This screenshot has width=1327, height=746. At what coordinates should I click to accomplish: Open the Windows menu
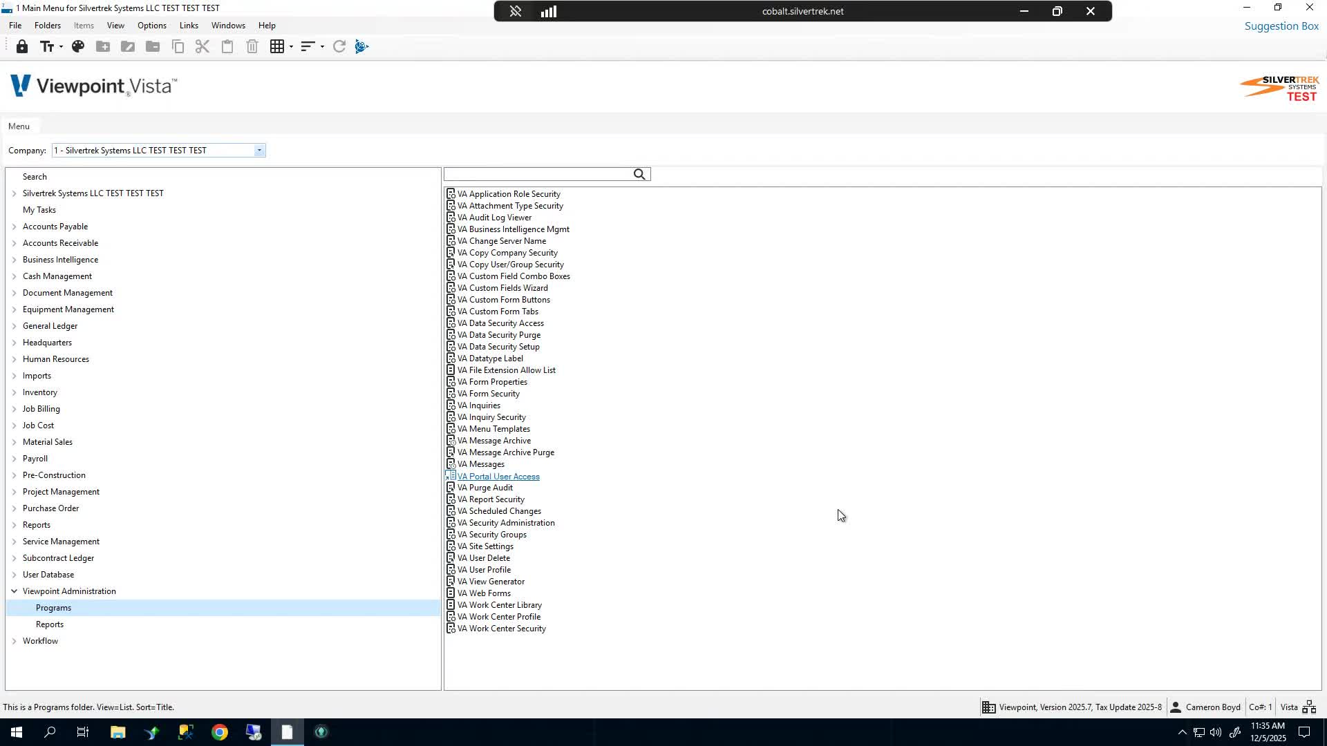point(228,26)
